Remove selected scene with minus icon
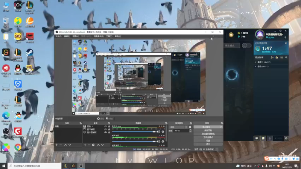The height and width of the screenshot is (169, 301). pyautogui.click(x=61, y=145)
